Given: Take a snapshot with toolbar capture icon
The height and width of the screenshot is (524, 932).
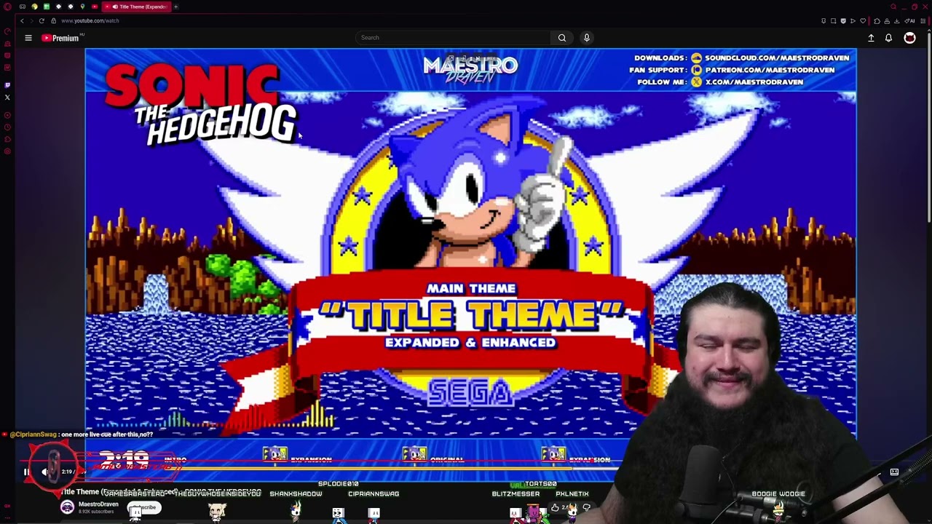Looking at the screenshot, I should click(834, 20).
